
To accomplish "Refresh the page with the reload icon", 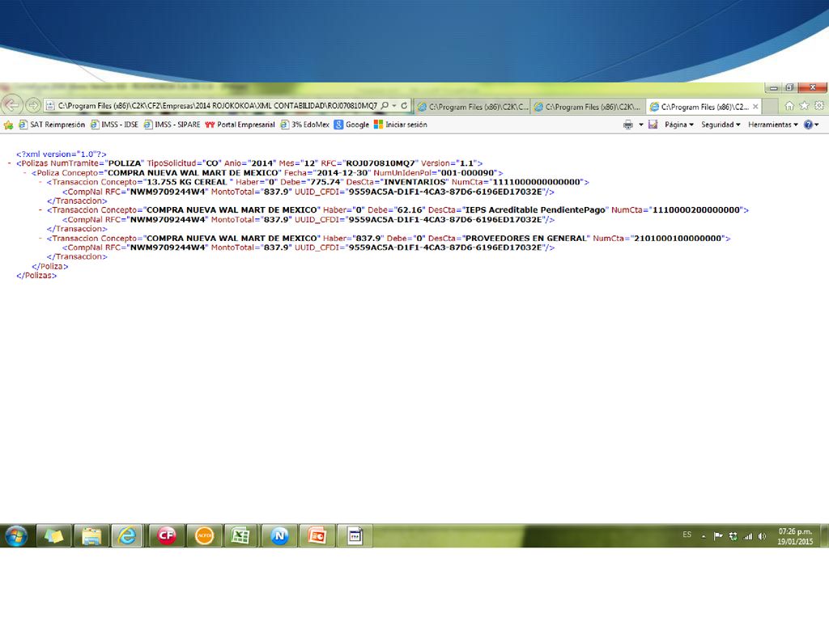I will 404,106.
